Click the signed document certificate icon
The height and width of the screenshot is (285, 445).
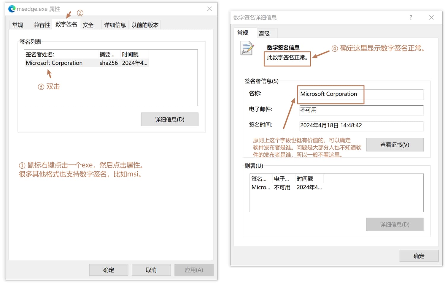point(247,49)
